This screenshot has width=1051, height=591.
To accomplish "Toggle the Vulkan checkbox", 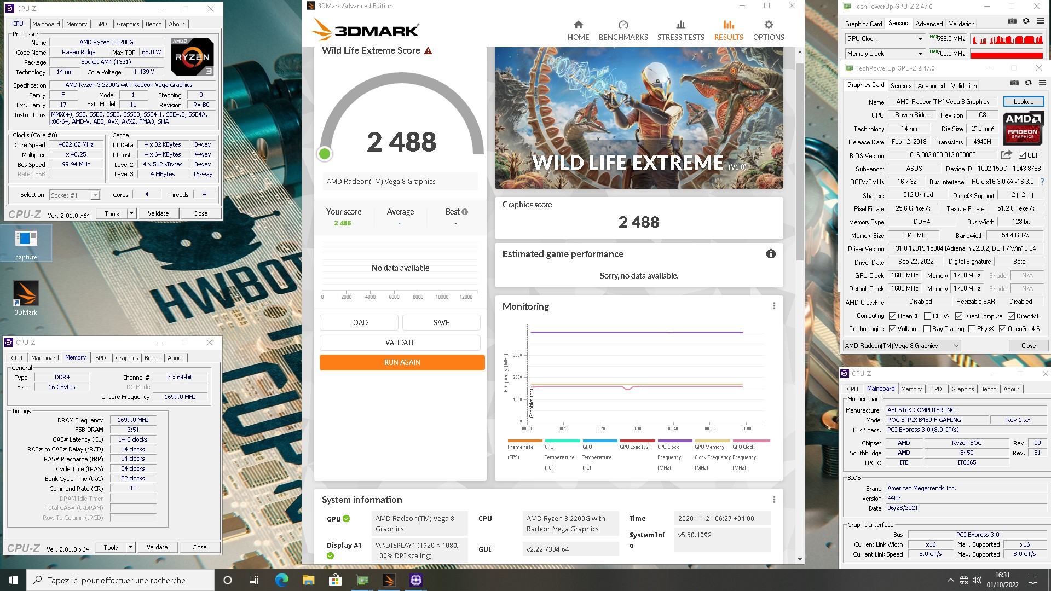I will point(892,329).
